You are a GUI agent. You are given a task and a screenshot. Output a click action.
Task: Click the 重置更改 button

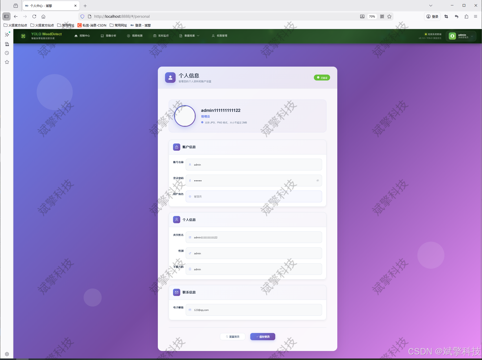click(x=233, y=337)
